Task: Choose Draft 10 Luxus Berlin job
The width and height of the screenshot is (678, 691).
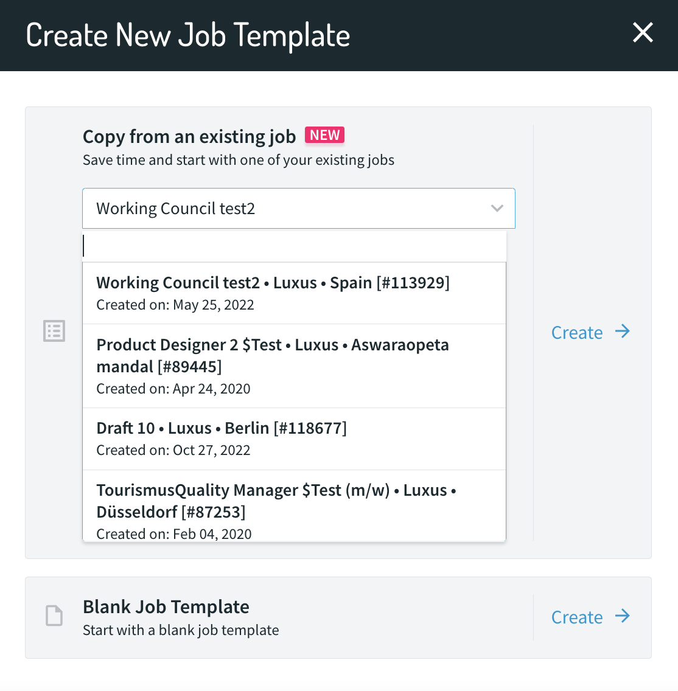Action: click(294, 439)
